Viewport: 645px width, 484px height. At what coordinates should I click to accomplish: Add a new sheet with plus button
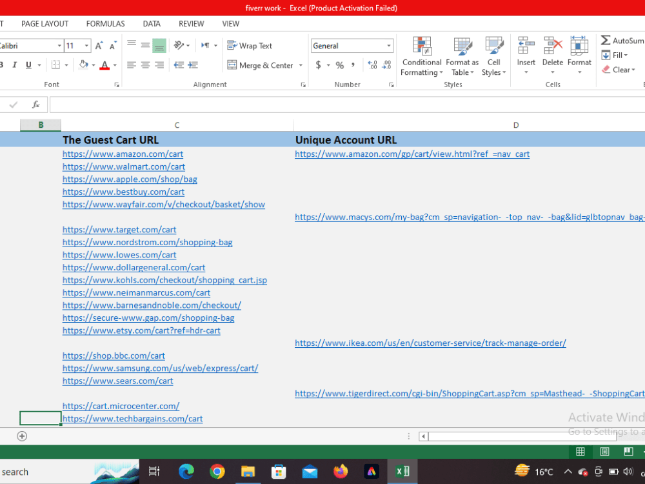(x=22, y=436)
